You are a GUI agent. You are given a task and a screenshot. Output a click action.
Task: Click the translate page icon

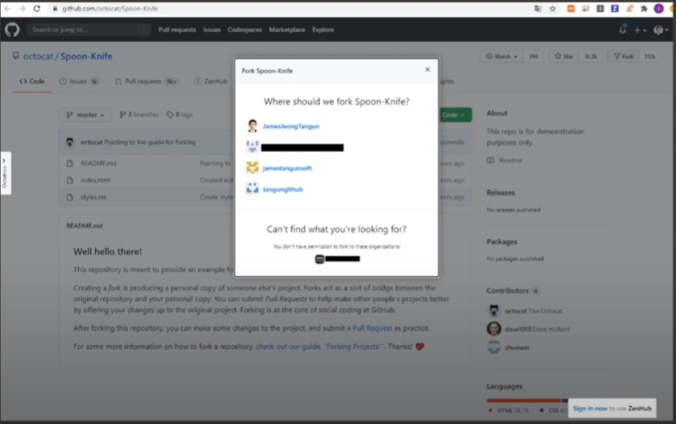(x=538, y=9)
